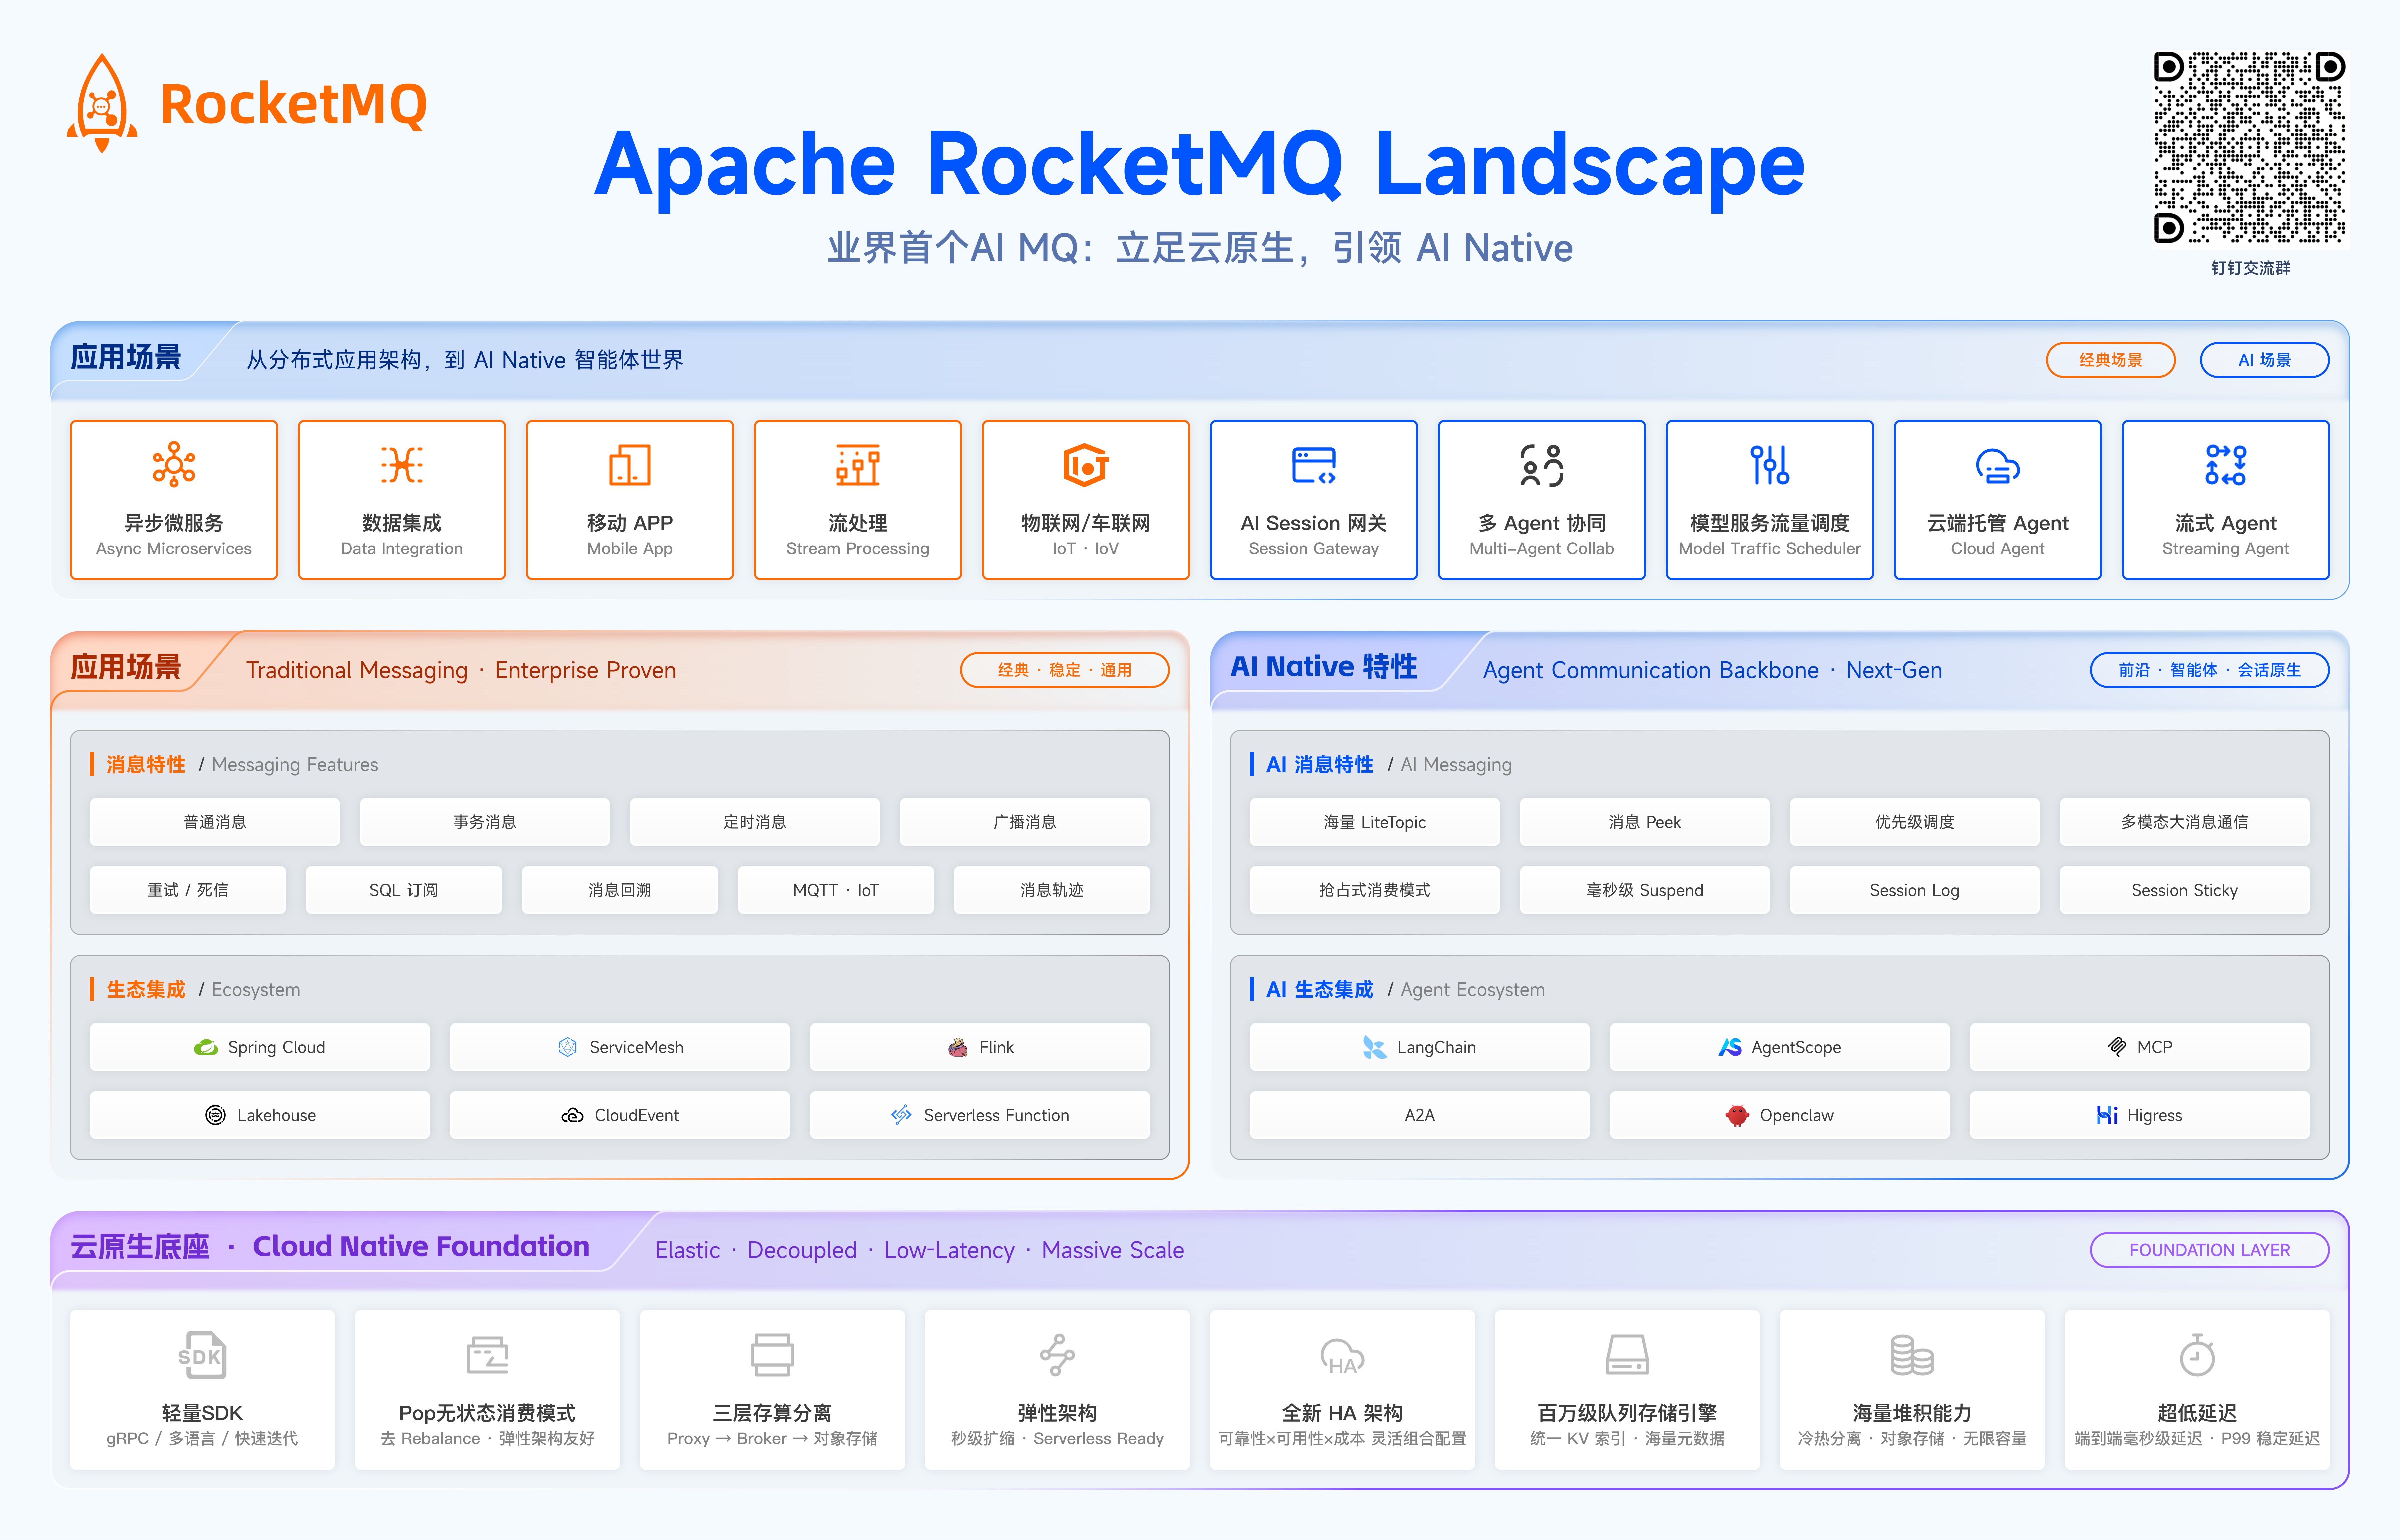The height and width of the screenshot is (1540, 2400).
Task: Click the Session Gateway window icon
Action: point(1314,465)
